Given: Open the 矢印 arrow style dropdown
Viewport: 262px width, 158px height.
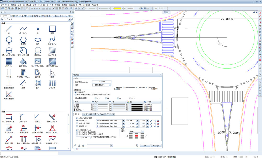Looking at the screenshot, I should tap(110, 85).
